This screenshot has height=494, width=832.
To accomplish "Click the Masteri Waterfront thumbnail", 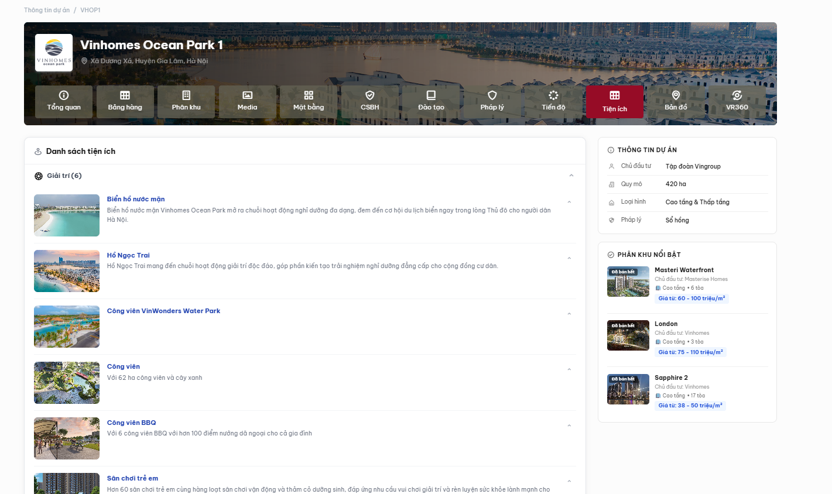I will pyautogui.click(x=628, y=282).
